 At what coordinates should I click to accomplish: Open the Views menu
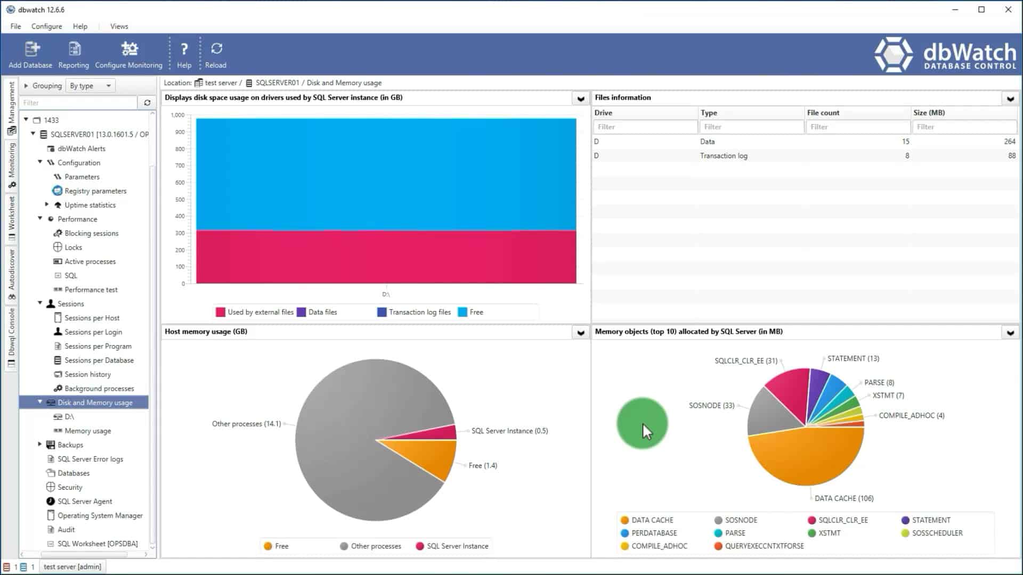point(119,26)
